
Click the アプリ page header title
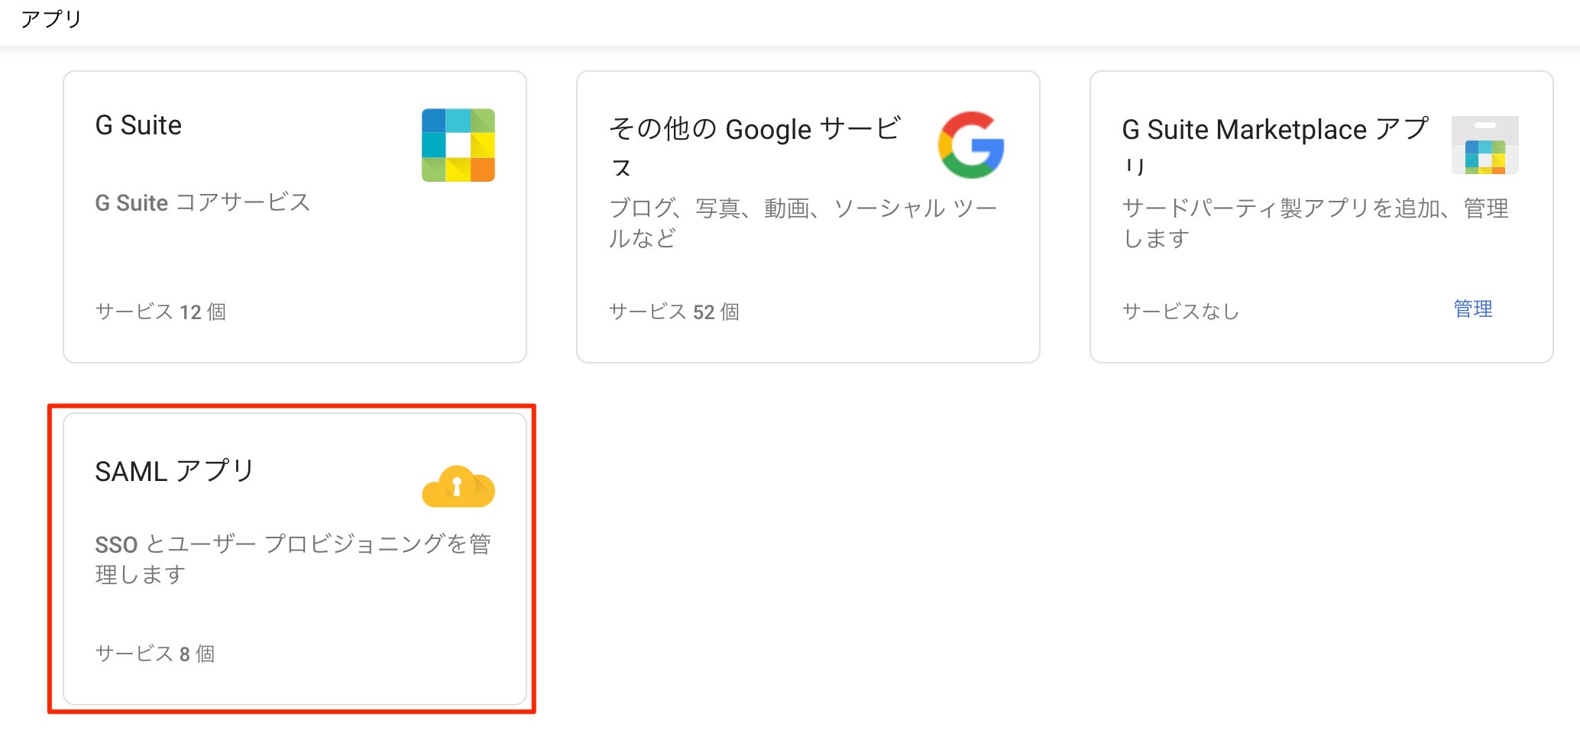pos(51,18)
